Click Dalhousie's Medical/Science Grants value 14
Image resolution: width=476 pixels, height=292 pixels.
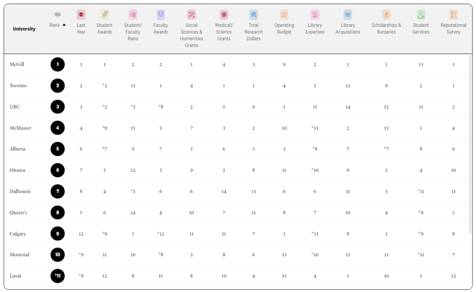[x=224, y=191]
